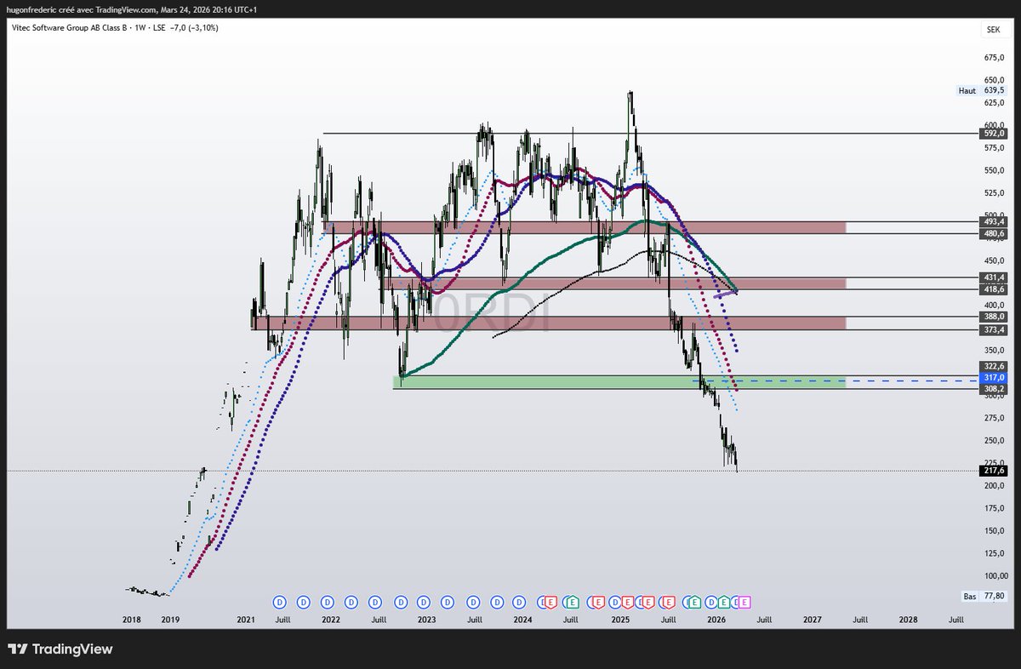The image size is (1021, 669).
Task: Click the 493,4 price level label
Action: [995, 221]
